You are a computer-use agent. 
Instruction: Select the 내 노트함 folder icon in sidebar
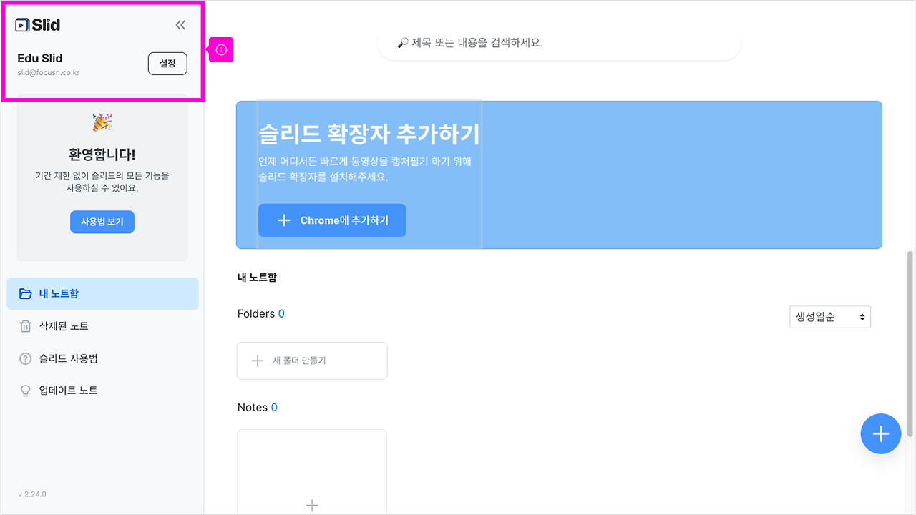pyautogui.click(x=24, y=293)
